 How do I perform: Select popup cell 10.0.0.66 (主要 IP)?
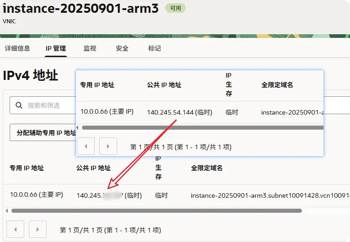click(x=107, y=112)
